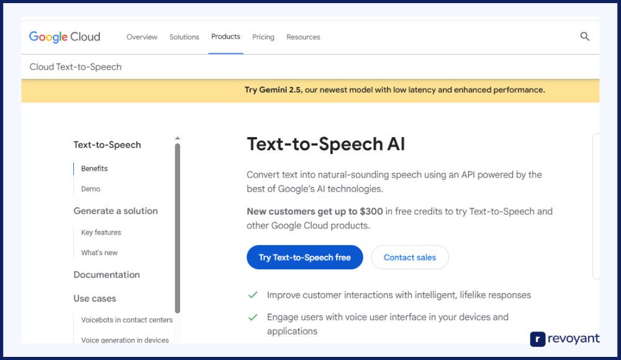Go to Demo in the sidebar
The height and width of the screenshot is (360, 621).
point(91,189)
